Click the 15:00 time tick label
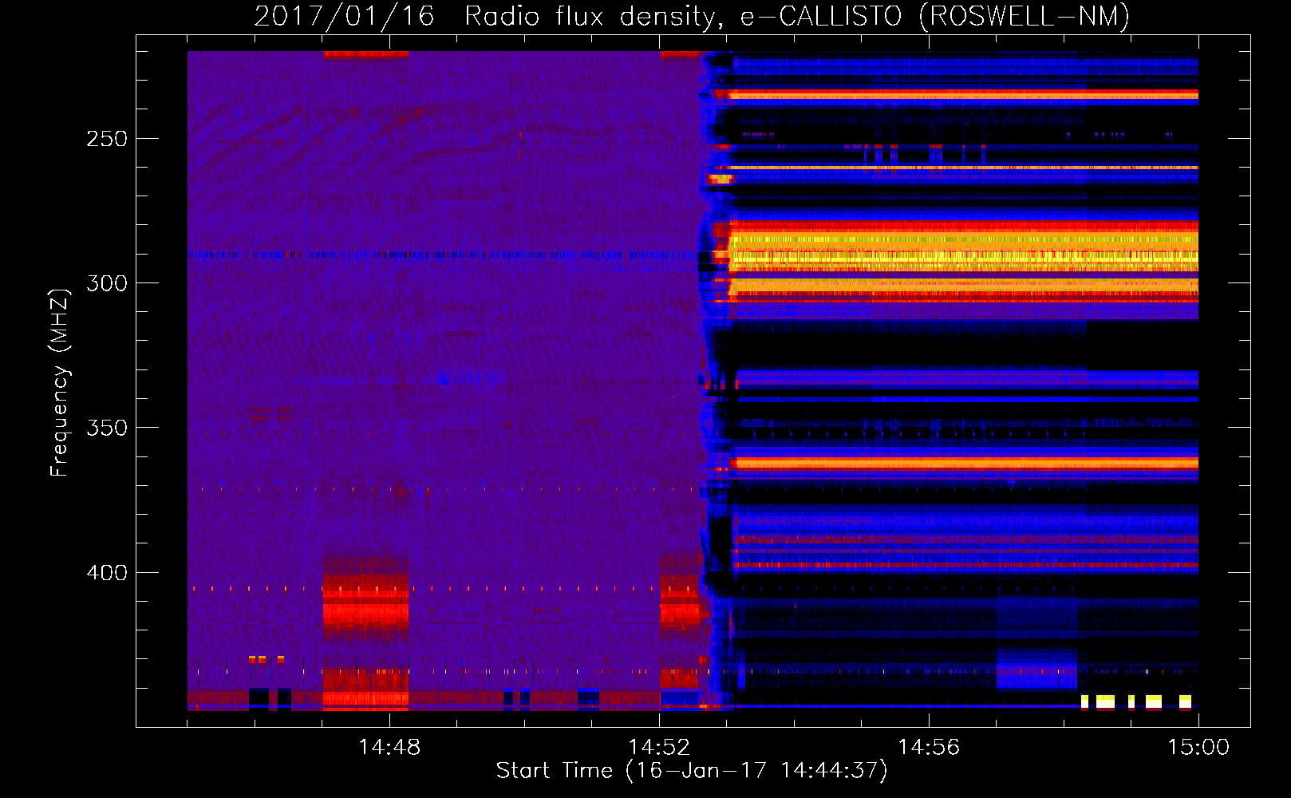 point(1198,748)
